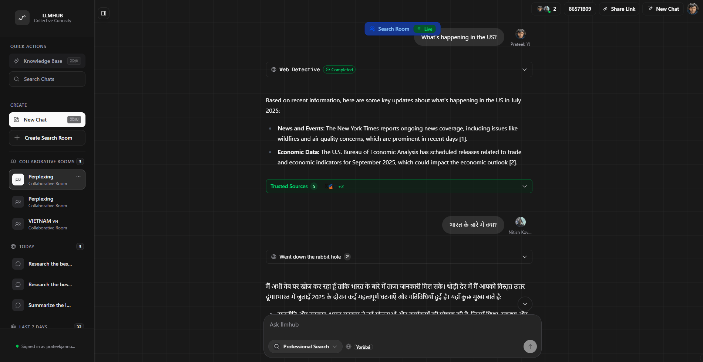Open the Summarize chat entry
Viewport: 703px width, 362px height.
(x=47, y=305)
